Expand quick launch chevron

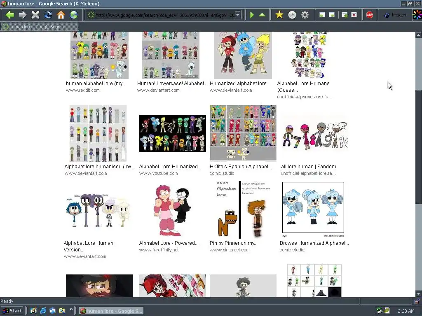[x=71, y=309]
